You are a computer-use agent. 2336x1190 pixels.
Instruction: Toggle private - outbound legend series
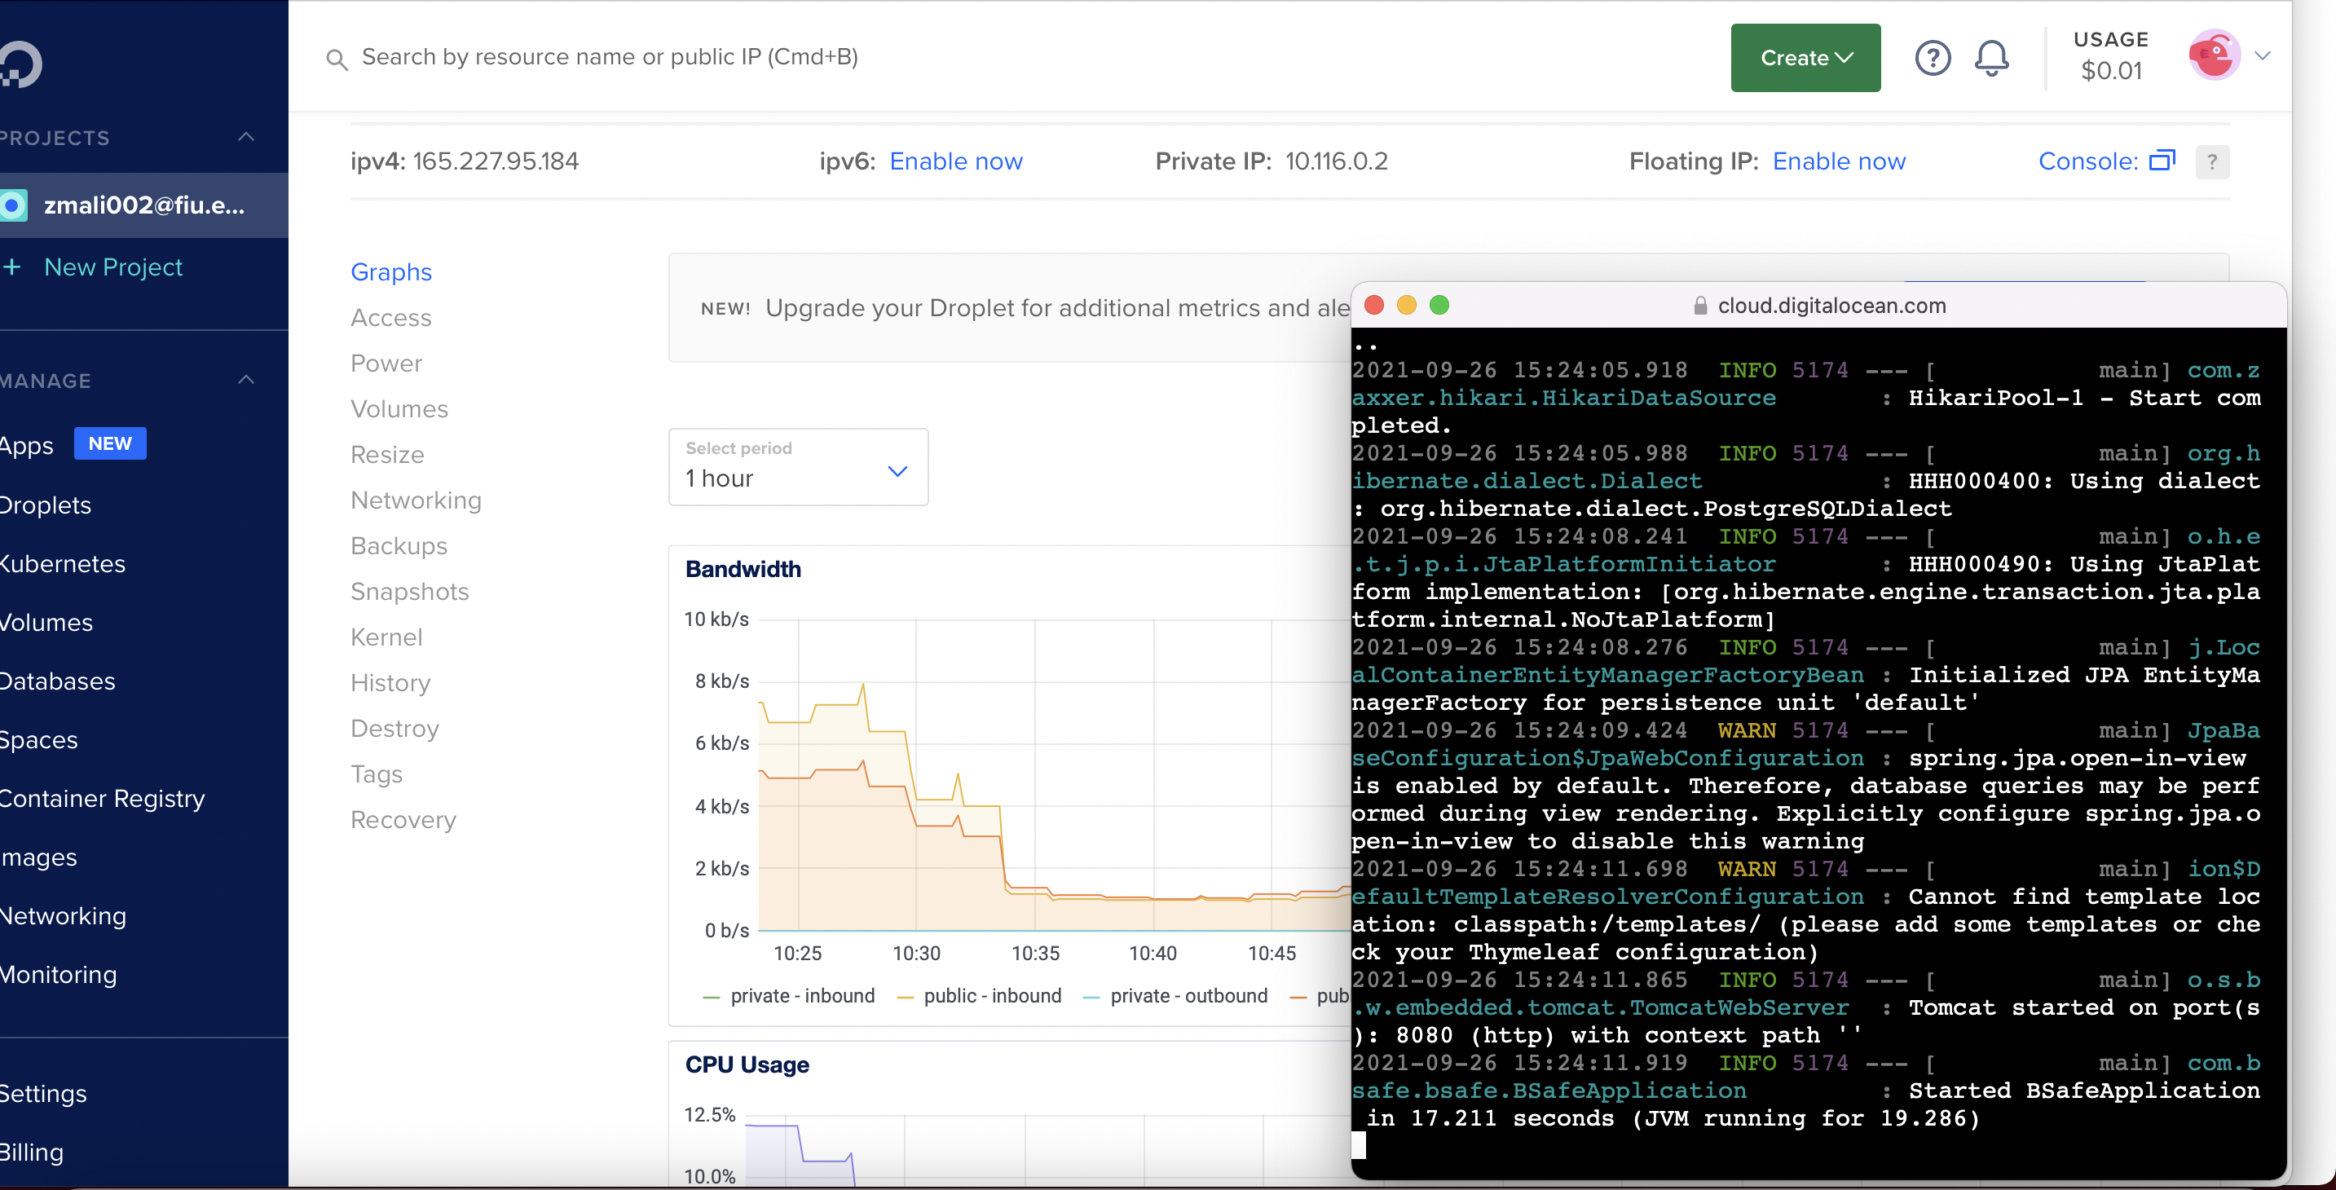(x=1188, y=996)
